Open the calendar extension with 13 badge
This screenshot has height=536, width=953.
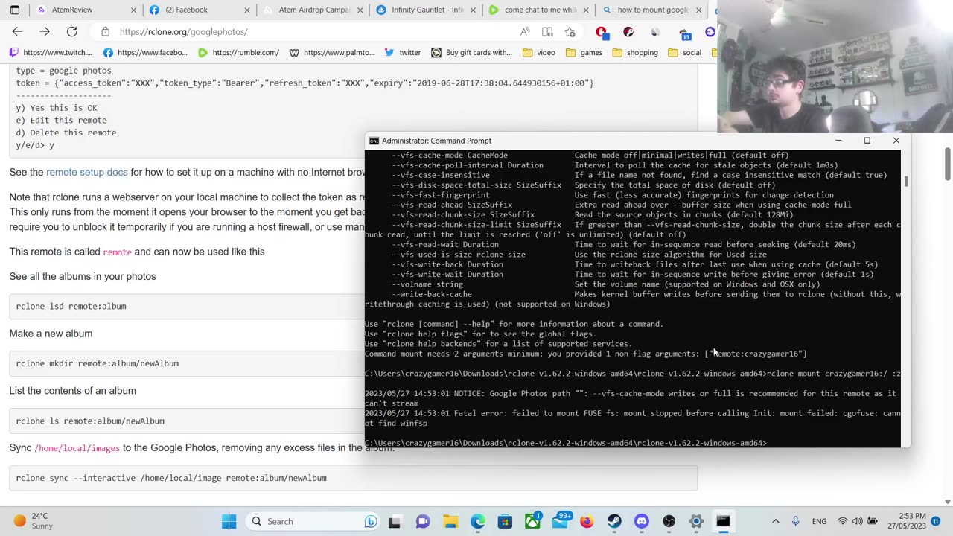(683, 32)
